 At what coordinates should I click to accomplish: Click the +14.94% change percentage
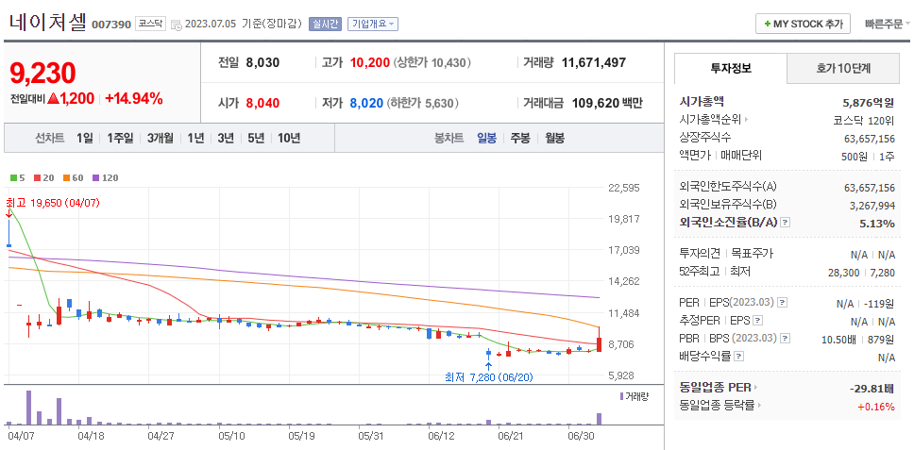point(133,99)
